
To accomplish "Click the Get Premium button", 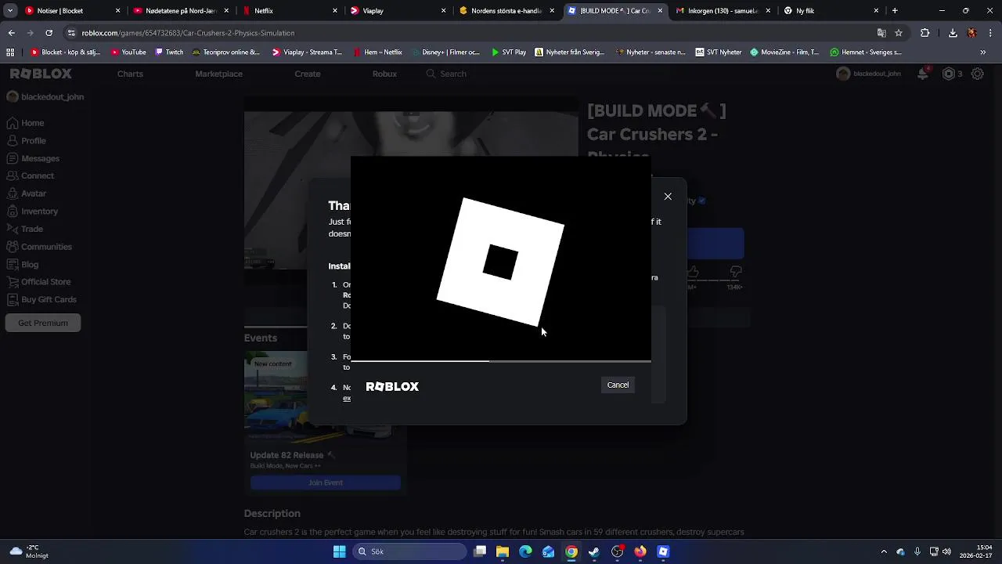I will click(43, 323).
